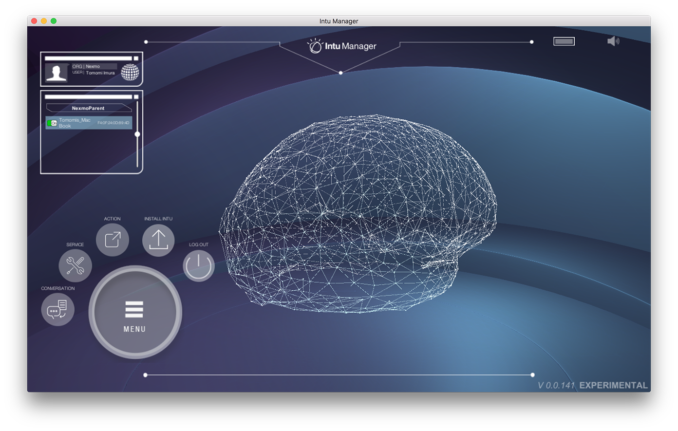Click the USER Tomomi Imura text
This screenshot has height=431, width=678.
[x=94, y=73]
